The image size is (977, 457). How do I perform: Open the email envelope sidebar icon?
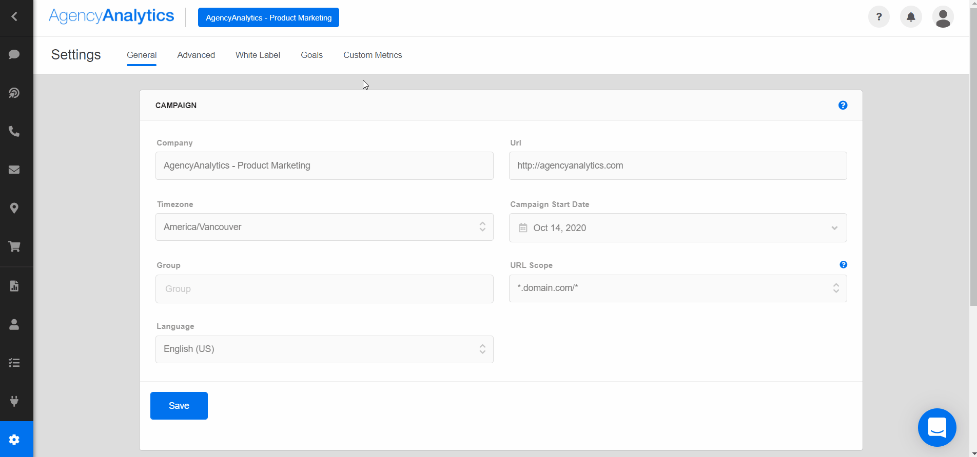(14, 170)
